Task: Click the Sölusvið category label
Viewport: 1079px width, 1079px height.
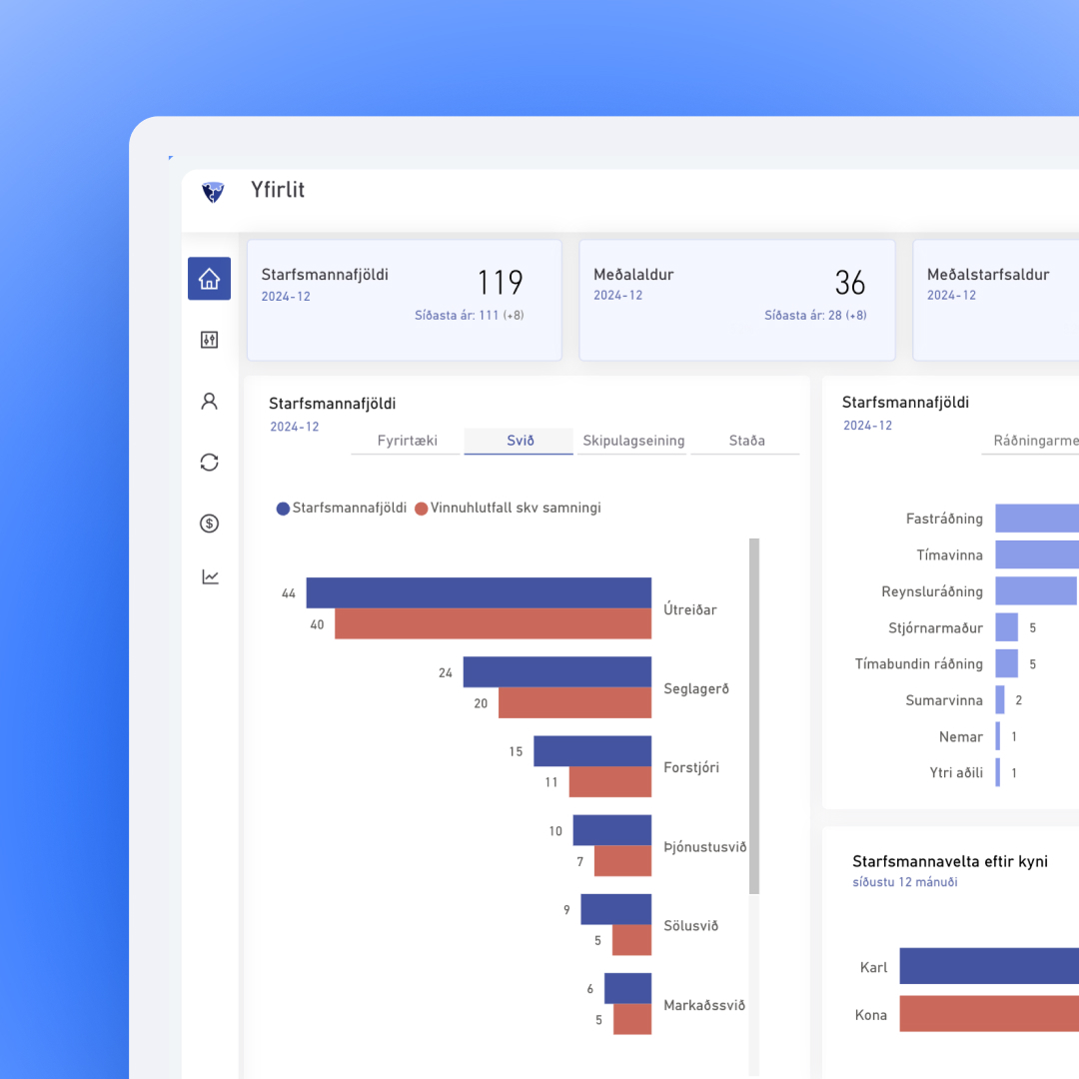Action: tap(691, 926)
